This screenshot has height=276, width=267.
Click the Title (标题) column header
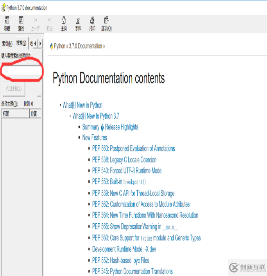point(16,114)
